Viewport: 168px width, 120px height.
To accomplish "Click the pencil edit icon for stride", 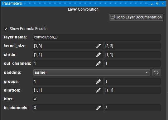I will (x=98, y=55).
